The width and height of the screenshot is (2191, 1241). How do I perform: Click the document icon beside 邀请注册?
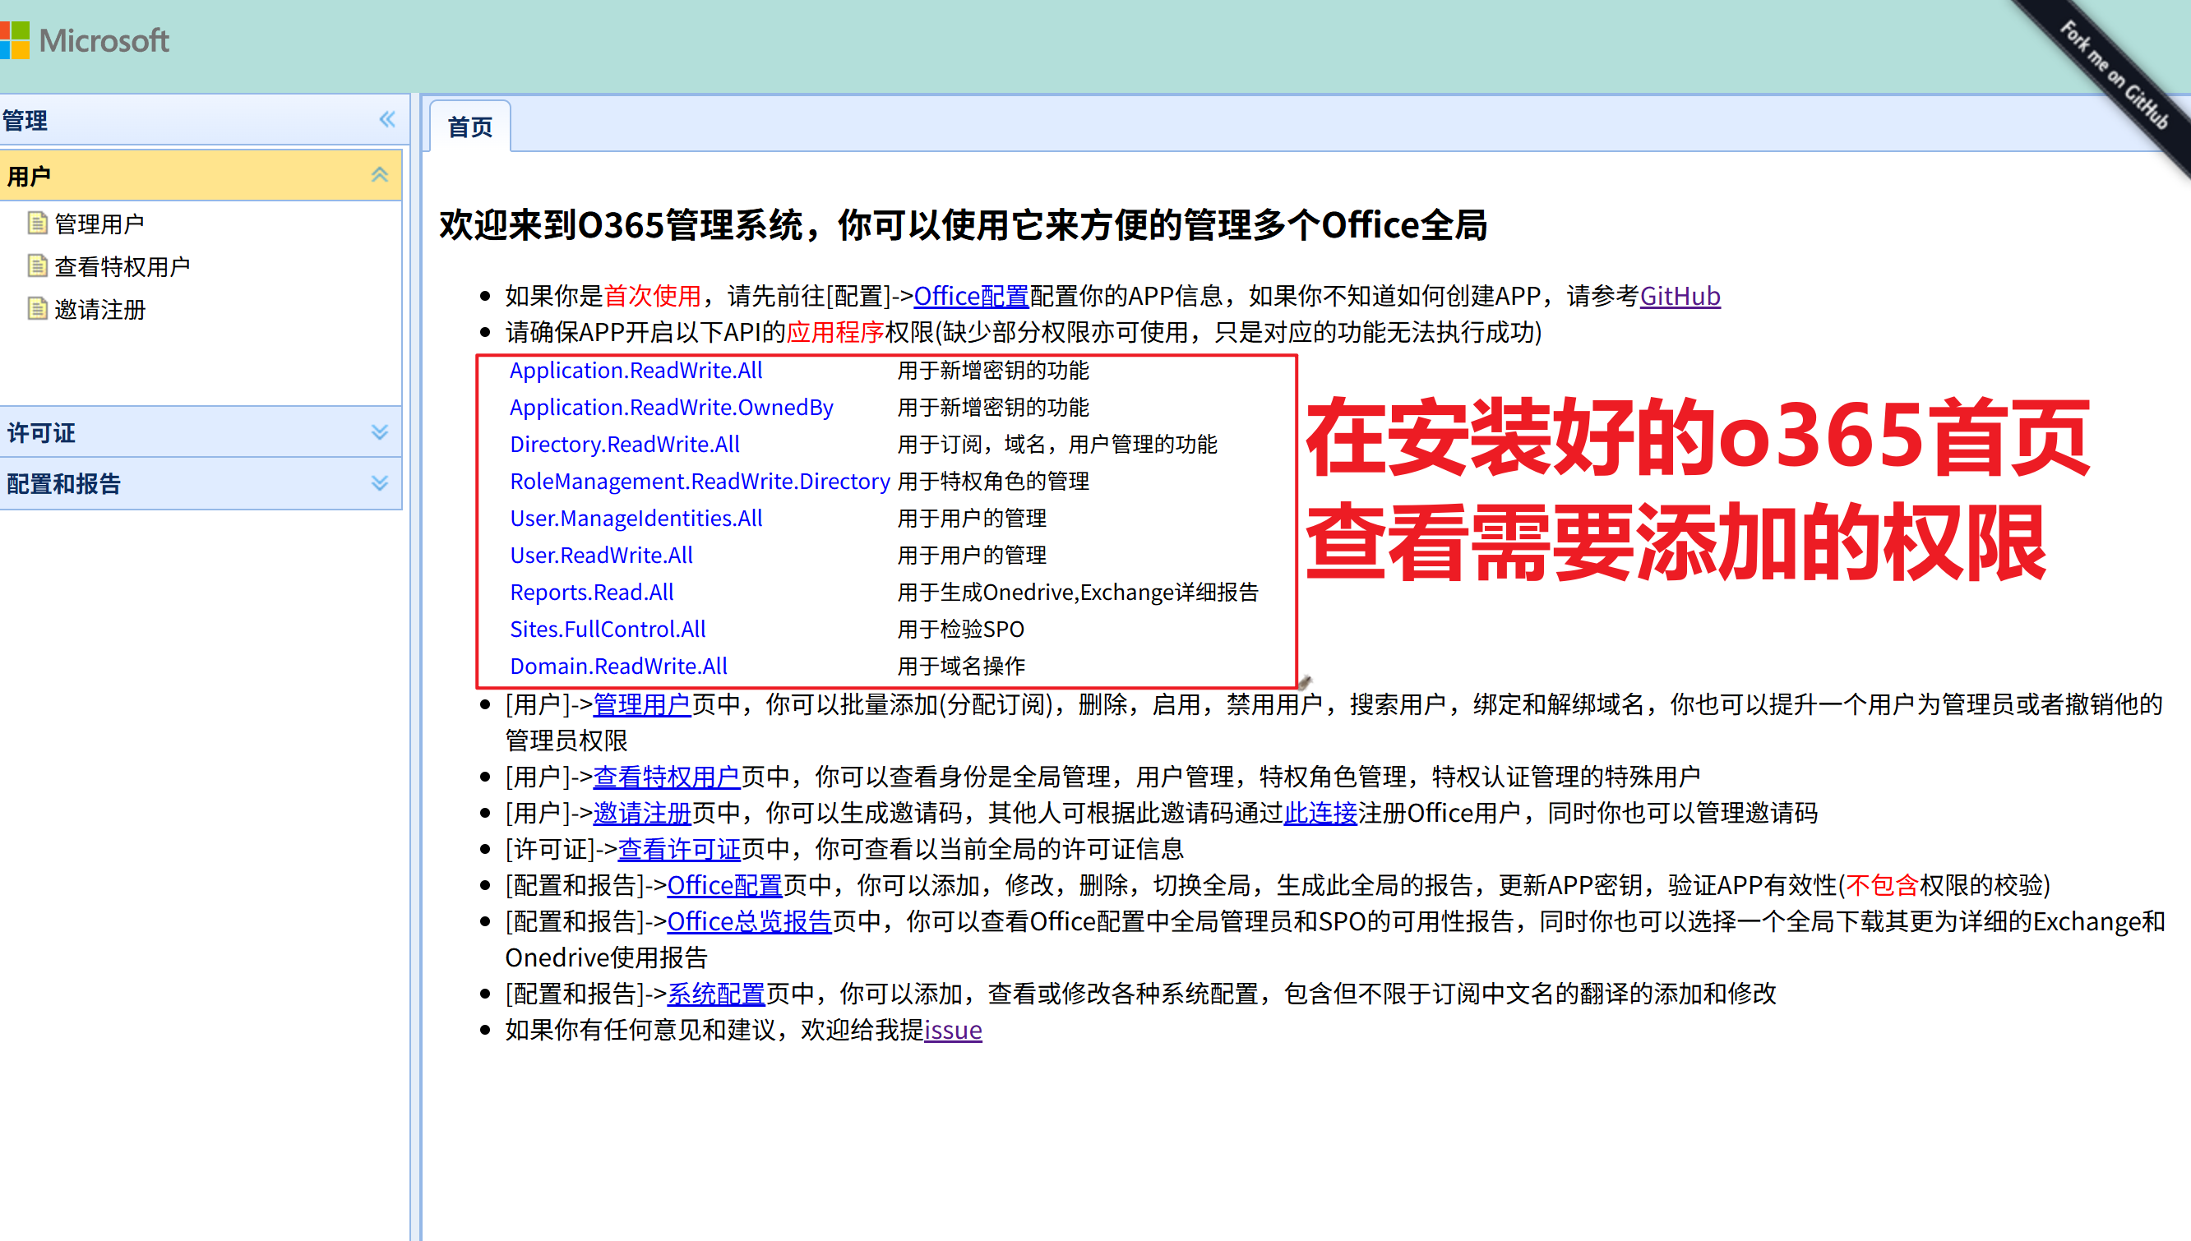click(x=37, y=311)
